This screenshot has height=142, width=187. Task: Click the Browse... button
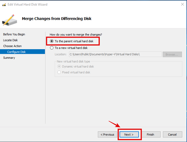pyautogui.click(x=172, y=54)
